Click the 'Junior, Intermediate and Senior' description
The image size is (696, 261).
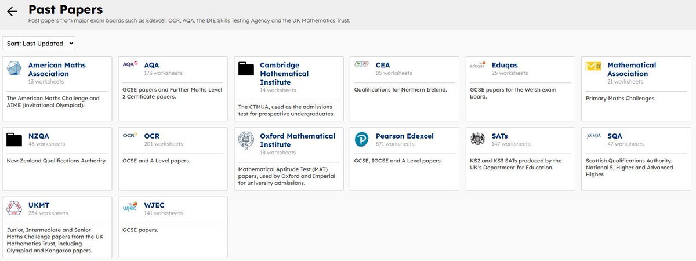pos(55,241)
